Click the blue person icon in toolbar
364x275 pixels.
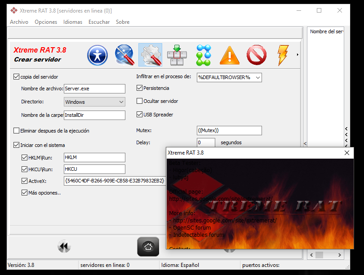[98, 55]
